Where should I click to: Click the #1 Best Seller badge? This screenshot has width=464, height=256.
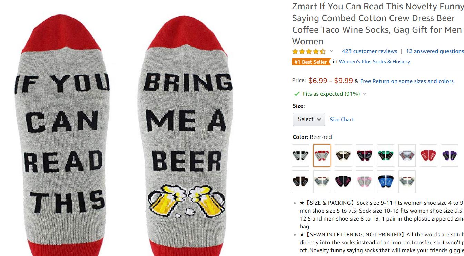click(310, 62)
